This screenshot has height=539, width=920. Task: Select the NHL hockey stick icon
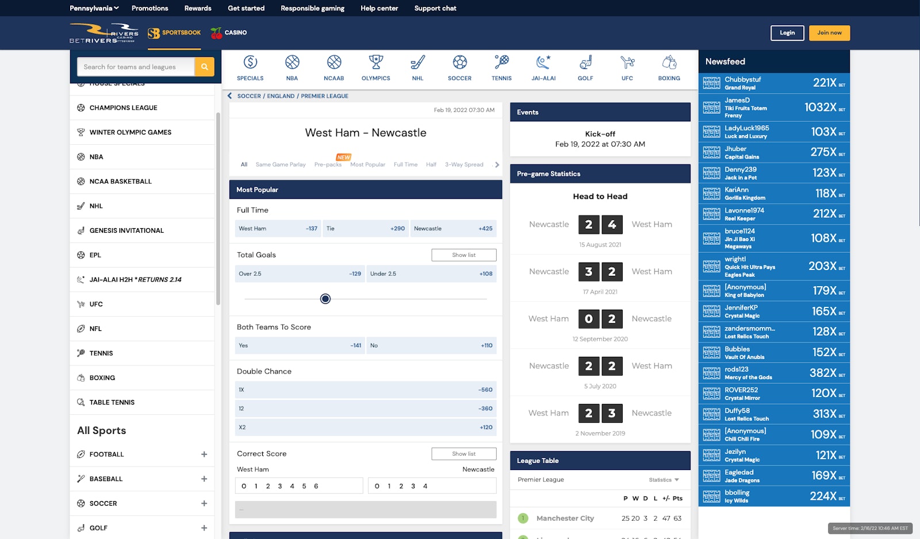417,62
